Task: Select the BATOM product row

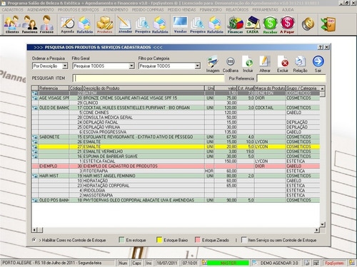Action: pos(176,93)
